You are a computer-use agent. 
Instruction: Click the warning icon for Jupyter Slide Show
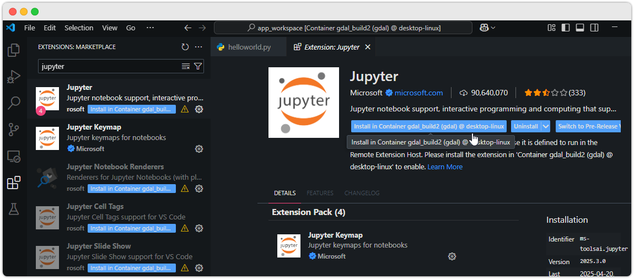coord(185,267)
